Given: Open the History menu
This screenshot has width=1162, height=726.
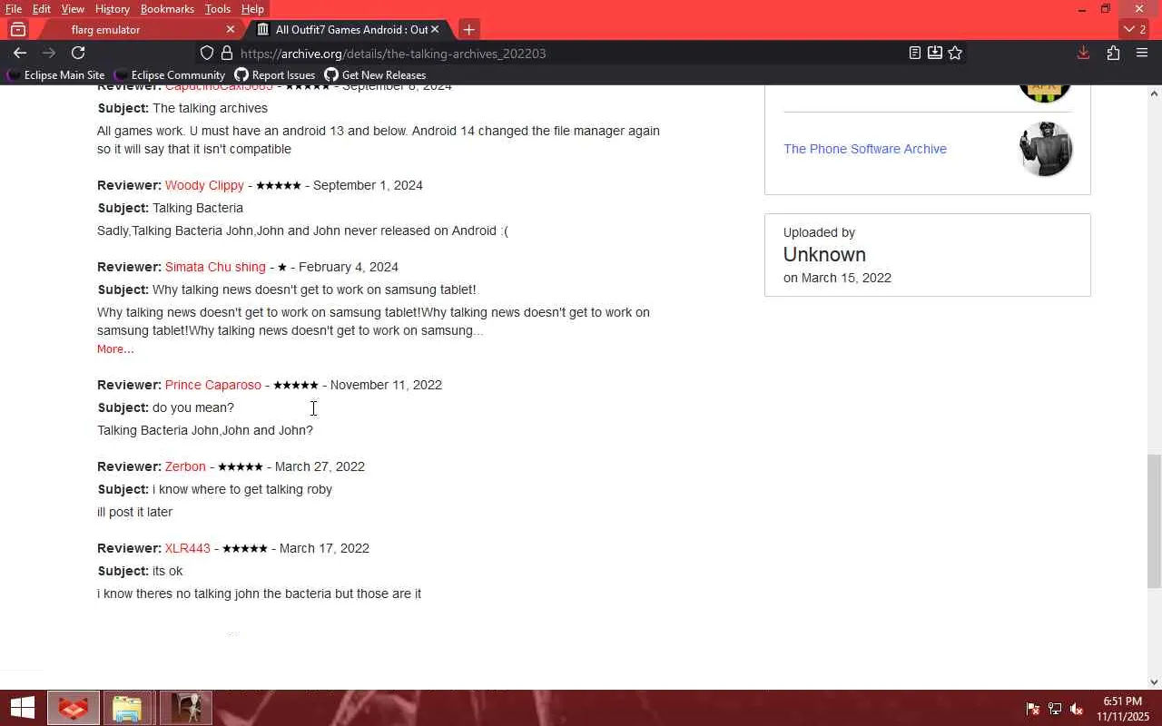Looking at the screenshot, I should tap(113, 9).
